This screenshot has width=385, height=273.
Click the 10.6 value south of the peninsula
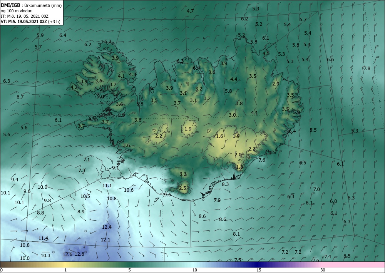pyautogui.click(x=129, y=190)
